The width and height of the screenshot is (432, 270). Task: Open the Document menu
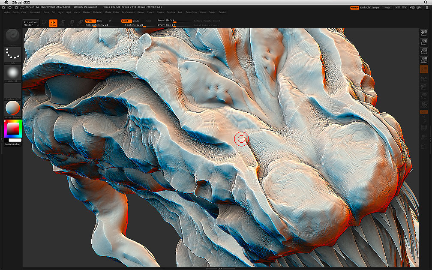(35, 12)
